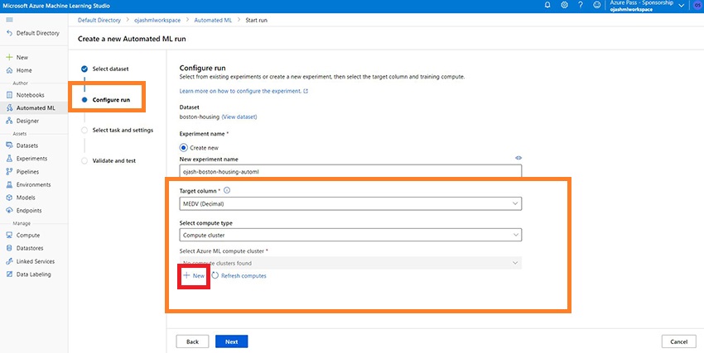This screenshot has width=704, height=353.
Task: Open the settings gear in header
Action: pyautogui.click(x=564, y=5)
